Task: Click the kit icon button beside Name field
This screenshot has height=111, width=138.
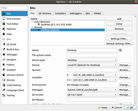Action: click(120, 50)
